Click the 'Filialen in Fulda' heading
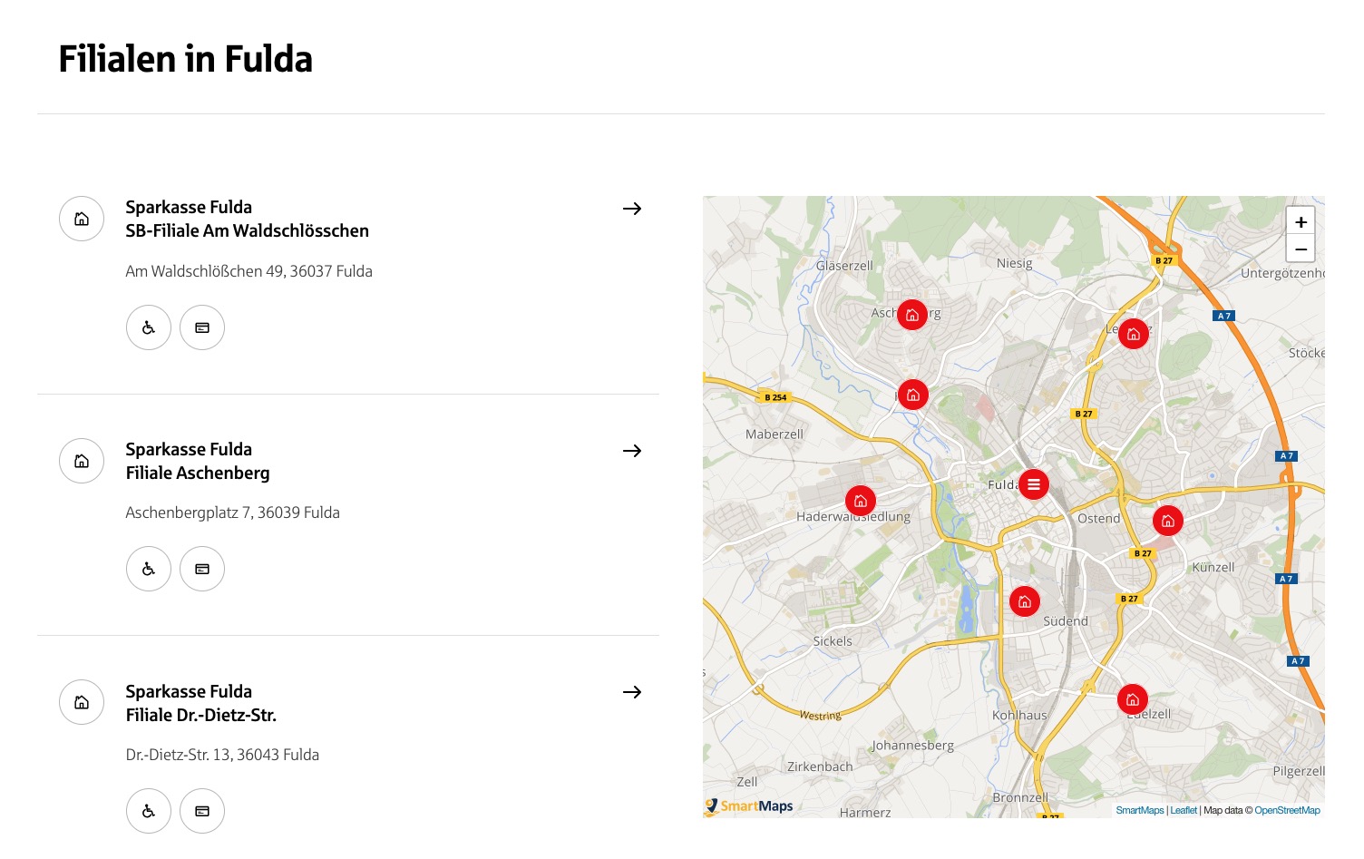 point(186,59)
